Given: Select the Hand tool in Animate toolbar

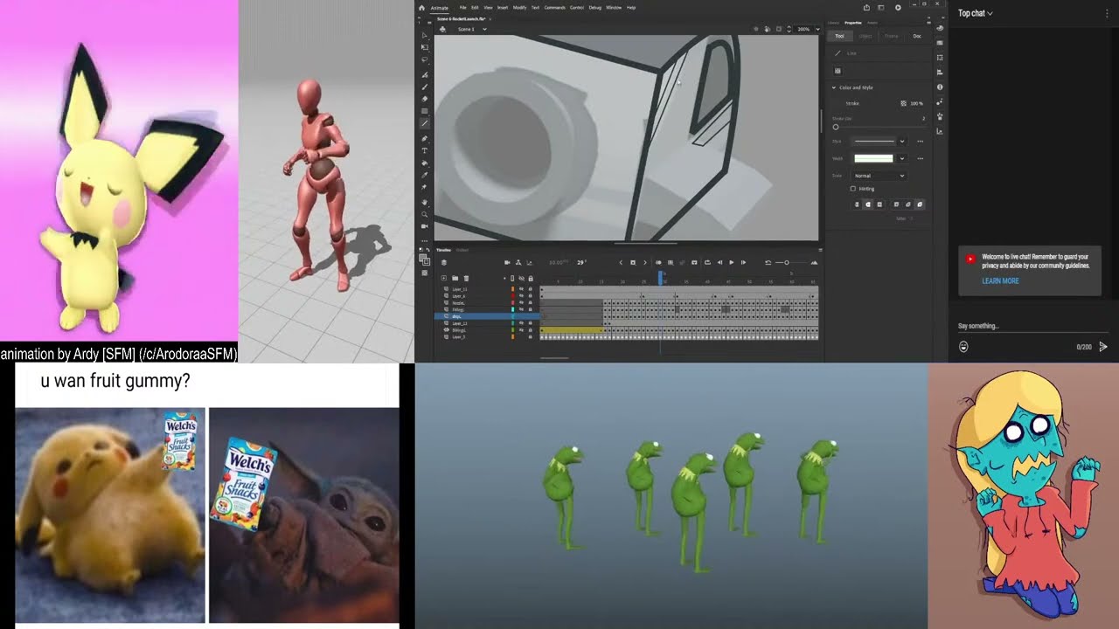Looking at the screenshot, I should 425,202.
